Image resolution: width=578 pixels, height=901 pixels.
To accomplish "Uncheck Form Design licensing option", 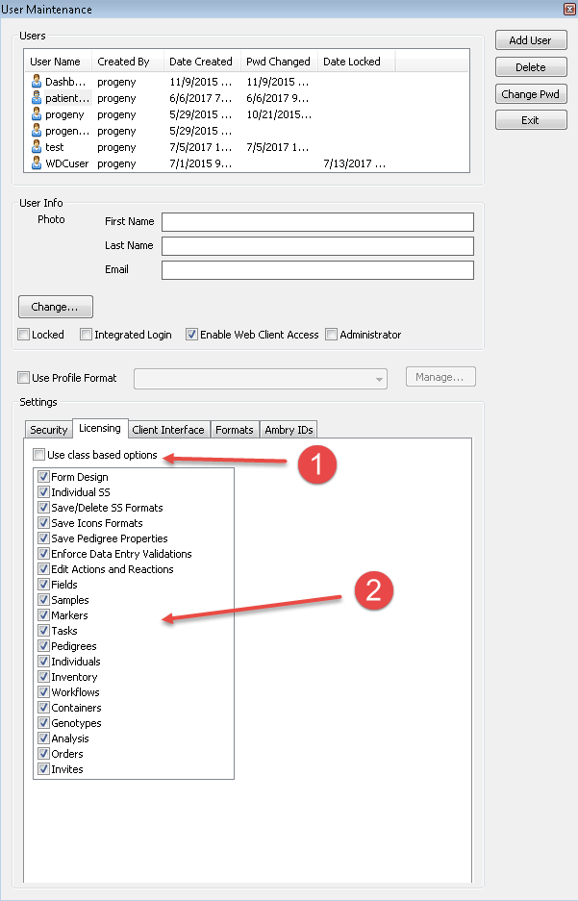I will point(43,477).
